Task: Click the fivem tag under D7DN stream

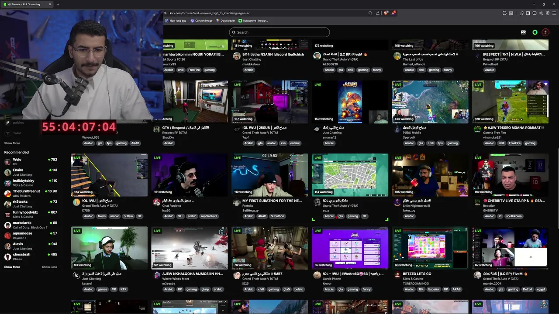Action: coord(102,216)
